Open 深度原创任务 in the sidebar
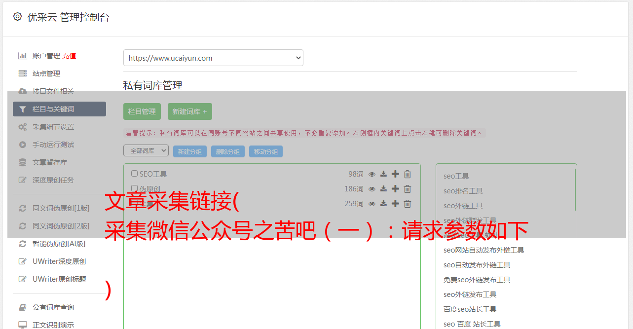This screenshot has height=329, width=633. pyautogui.click(x=53, y=180)
